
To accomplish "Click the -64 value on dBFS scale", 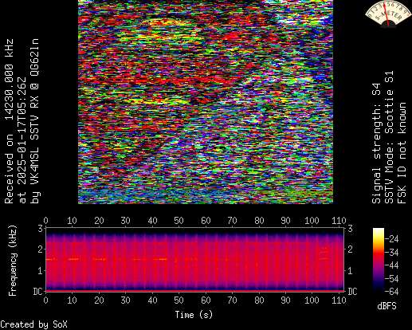I will (392, 292).
